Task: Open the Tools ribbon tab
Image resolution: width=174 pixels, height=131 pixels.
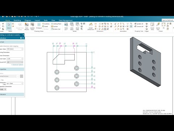Action: [46, 20]
